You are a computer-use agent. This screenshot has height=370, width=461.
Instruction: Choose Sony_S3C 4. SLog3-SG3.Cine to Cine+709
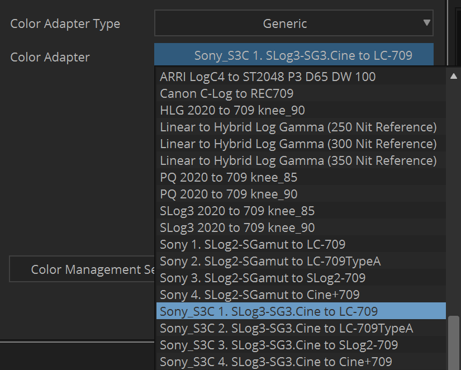[301, 362]
